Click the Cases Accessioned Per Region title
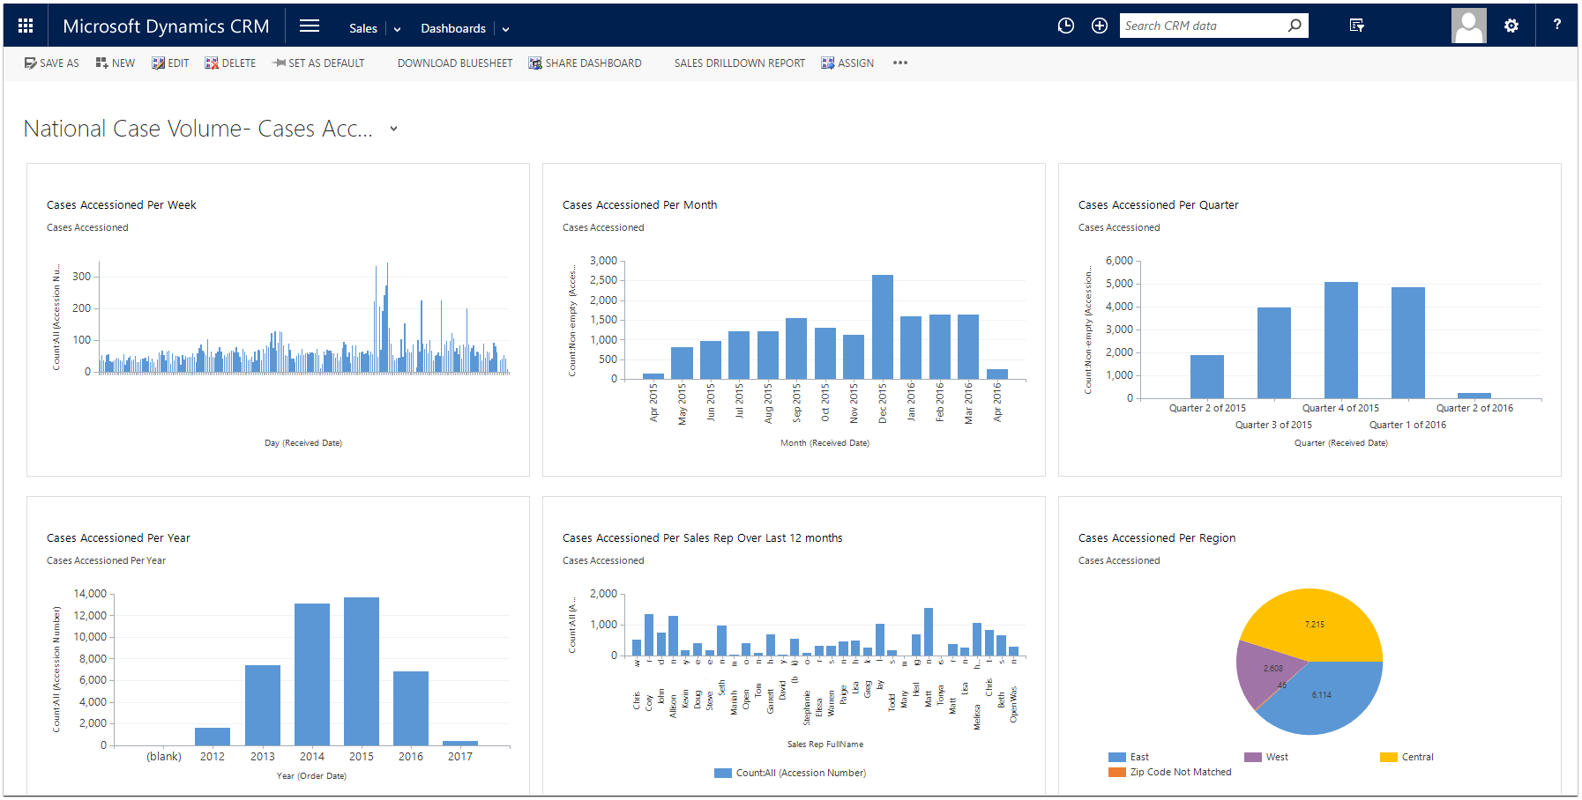1582x800 pixels. point(1157,538)
